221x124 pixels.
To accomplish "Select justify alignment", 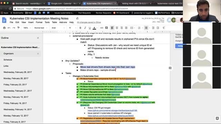I will 126,28.
